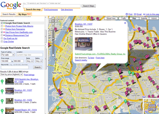Image resolution: width=159 pixels, height=114 pixels.
Task: Toggle Gas Prices from GasBuddy.com checkbox
Action: tap(2, 32)
